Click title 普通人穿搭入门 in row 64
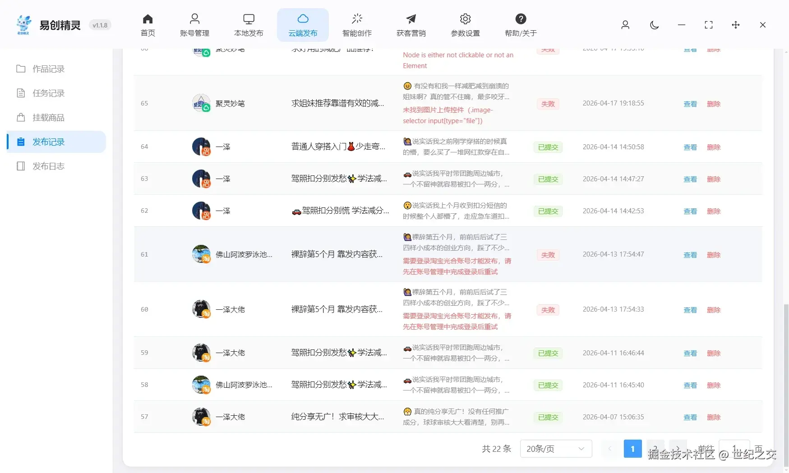 [x=338, y=147]
